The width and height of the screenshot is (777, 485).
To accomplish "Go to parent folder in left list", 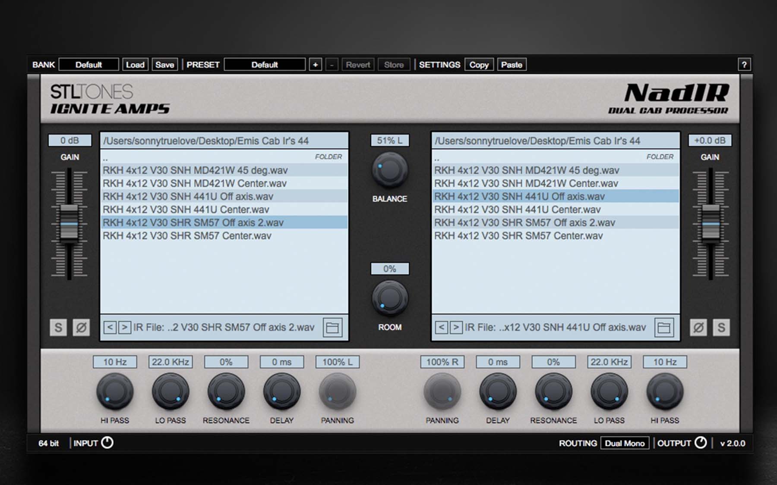I will point(224,157).
